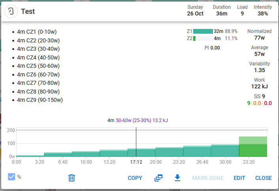Toggle the % checkbox
Screen dimensions: 279x191
coord(11,177)
